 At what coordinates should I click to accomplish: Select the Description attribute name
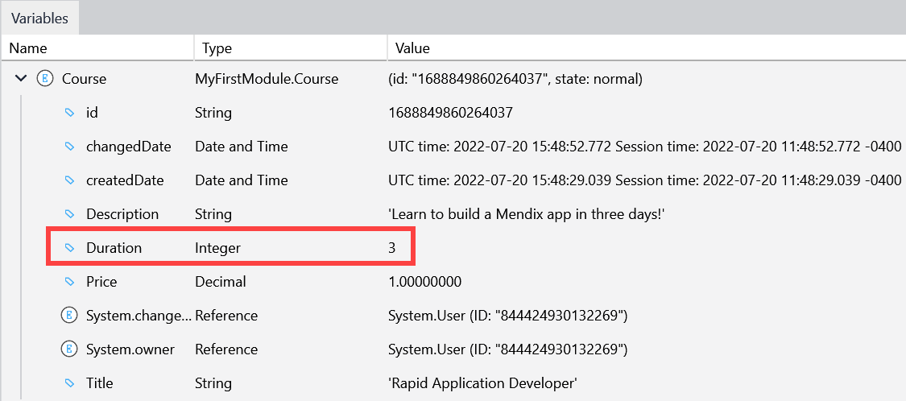[122, 214]
